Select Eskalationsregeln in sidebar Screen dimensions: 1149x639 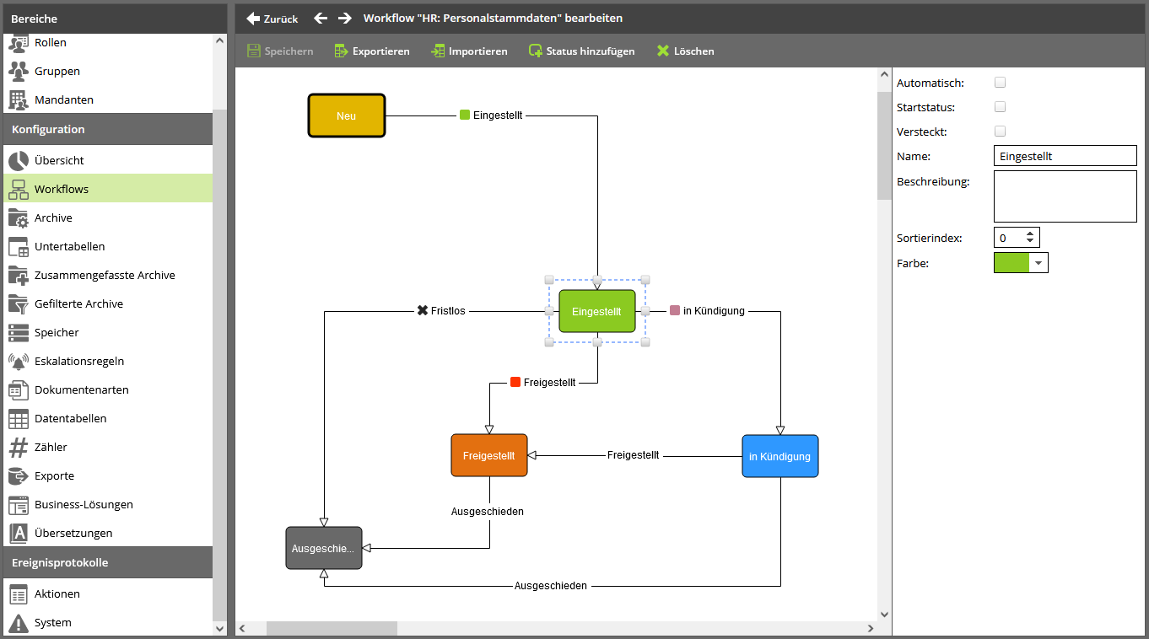108,361
